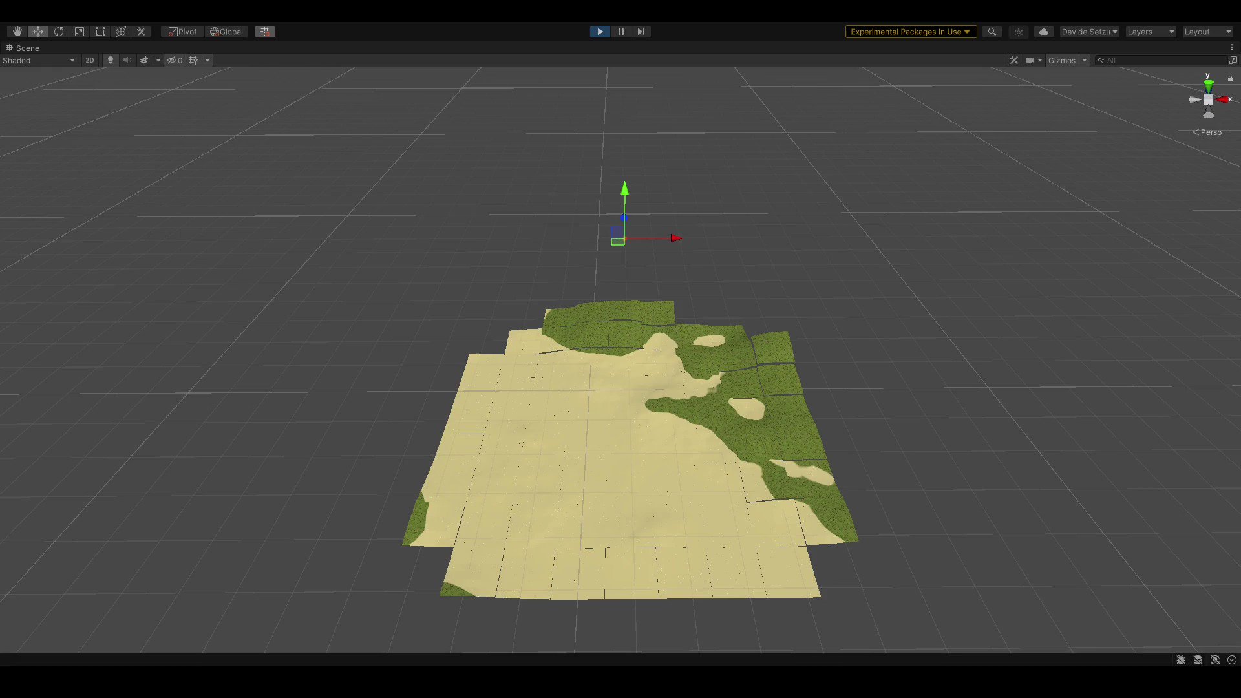
Task: Select the Hand (view pan) tool
Action: click(x=16, y=32)
